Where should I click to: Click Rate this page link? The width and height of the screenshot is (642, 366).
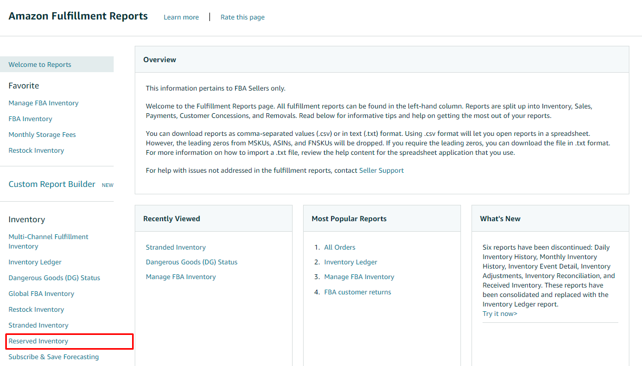pos(243,17)
